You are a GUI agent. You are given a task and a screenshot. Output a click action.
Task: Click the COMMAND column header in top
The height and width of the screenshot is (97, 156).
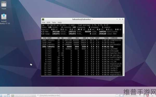[x=114, y=38]
